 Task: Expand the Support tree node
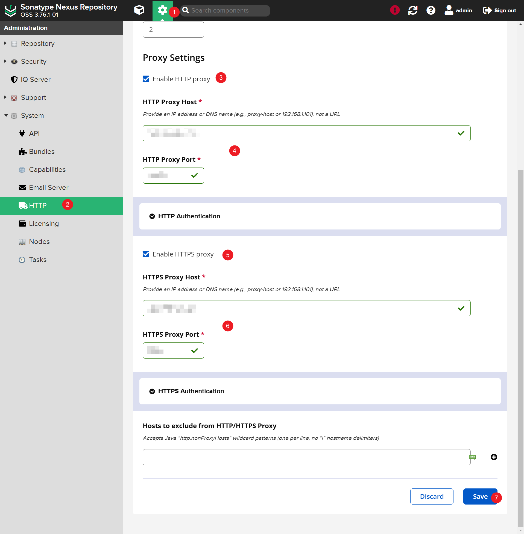pyautogui.click(x=5, y=97)
